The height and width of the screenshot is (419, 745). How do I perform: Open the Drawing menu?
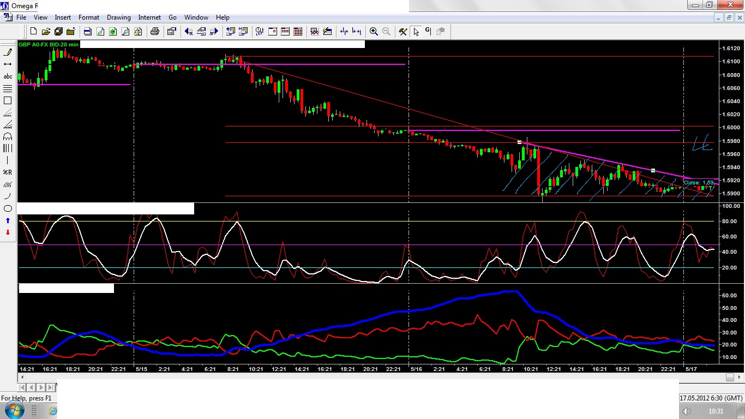[x=118, y=17]
